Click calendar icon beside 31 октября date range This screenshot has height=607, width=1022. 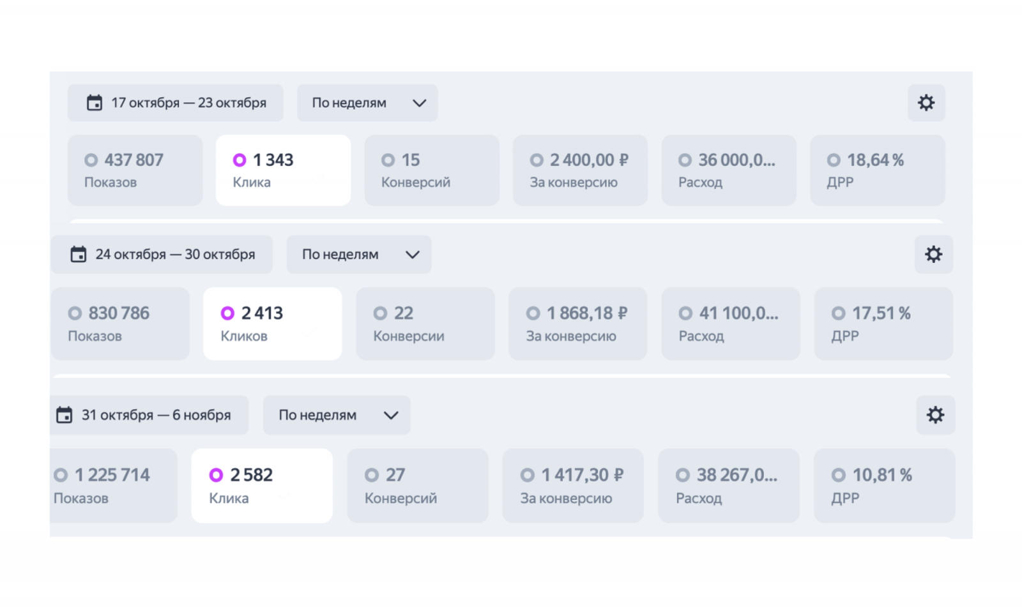[65, 415]
